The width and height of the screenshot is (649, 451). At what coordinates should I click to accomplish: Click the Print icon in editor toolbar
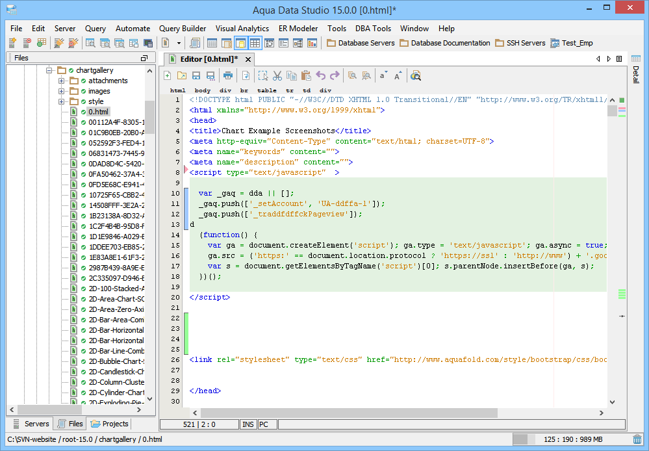pyautogui.click(x=227, y=75)
